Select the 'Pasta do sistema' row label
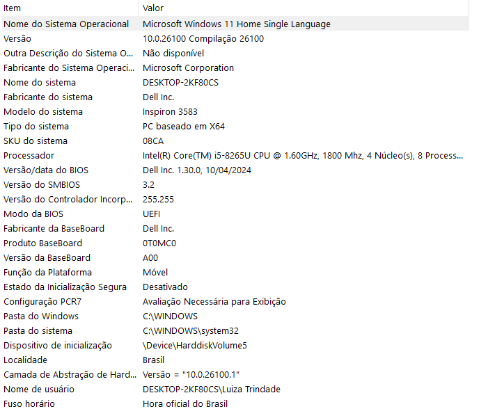 tap(38, 331)
